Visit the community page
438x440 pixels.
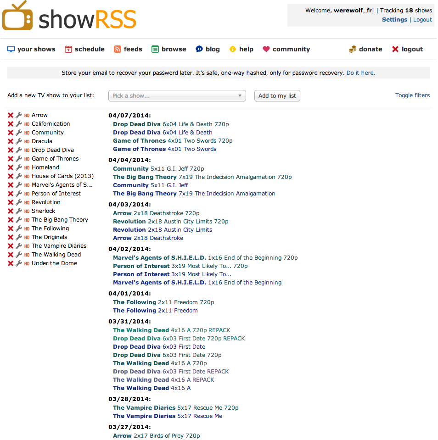tap(286, 49)
